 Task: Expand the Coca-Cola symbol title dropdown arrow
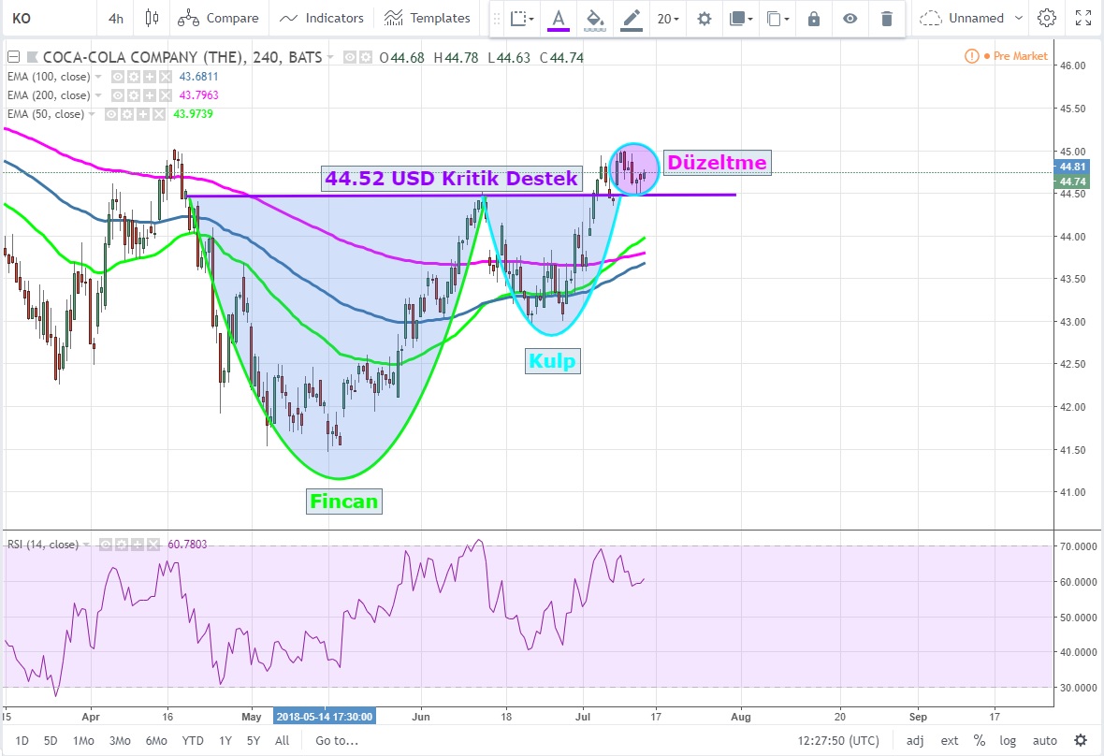point(330,57)
